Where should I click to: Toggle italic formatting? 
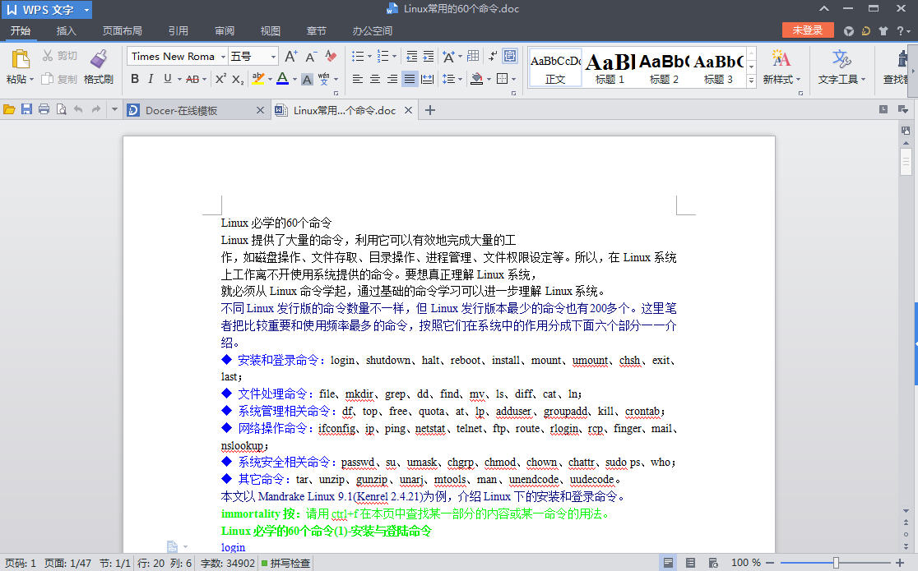coord(151,79)
